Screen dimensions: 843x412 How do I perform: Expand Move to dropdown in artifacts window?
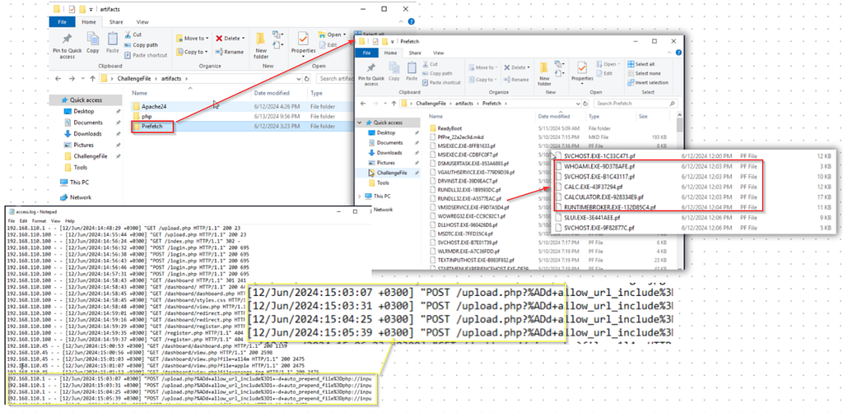(x=207, y=39)
